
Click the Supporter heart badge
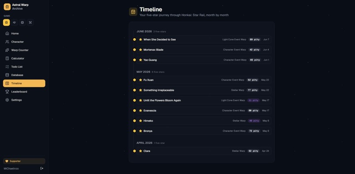pyautogui.click(x=24, y=161)
